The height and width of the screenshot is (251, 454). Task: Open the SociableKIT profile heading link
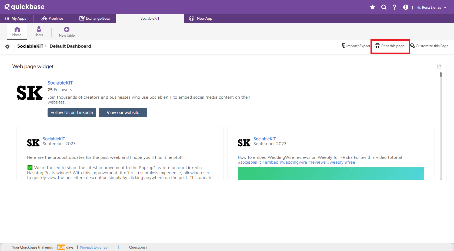click(60, 83)
